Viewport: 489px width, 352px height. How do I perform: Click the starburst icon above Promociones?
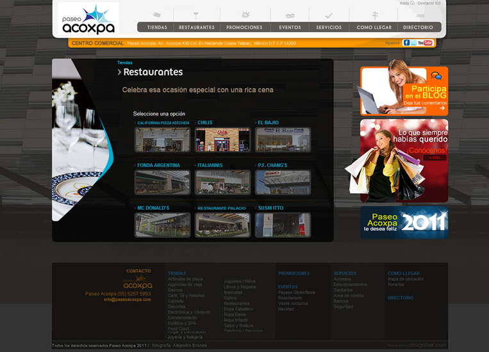(245, 15)
